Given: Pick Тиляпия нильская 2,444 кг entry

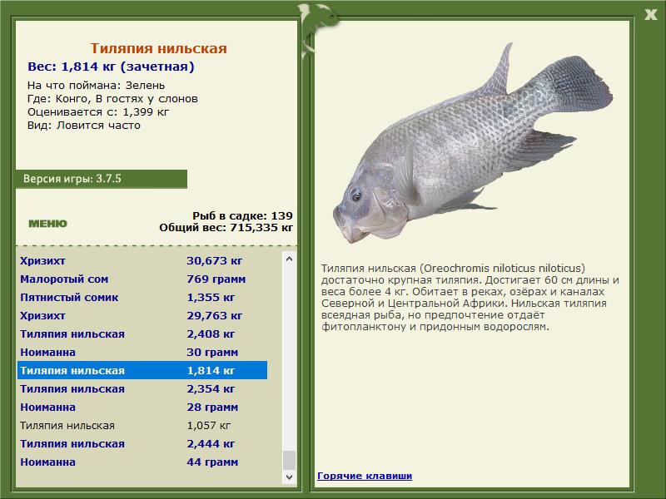Looking at the screenshot, I should coord(142,443).
